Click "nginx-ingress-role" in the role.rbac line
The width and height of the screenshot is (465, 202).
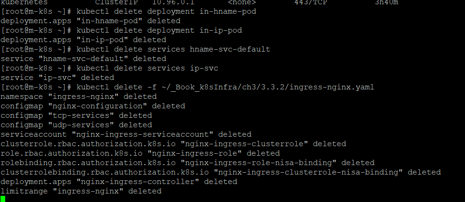pyautogui.click(x=194, y=153)
